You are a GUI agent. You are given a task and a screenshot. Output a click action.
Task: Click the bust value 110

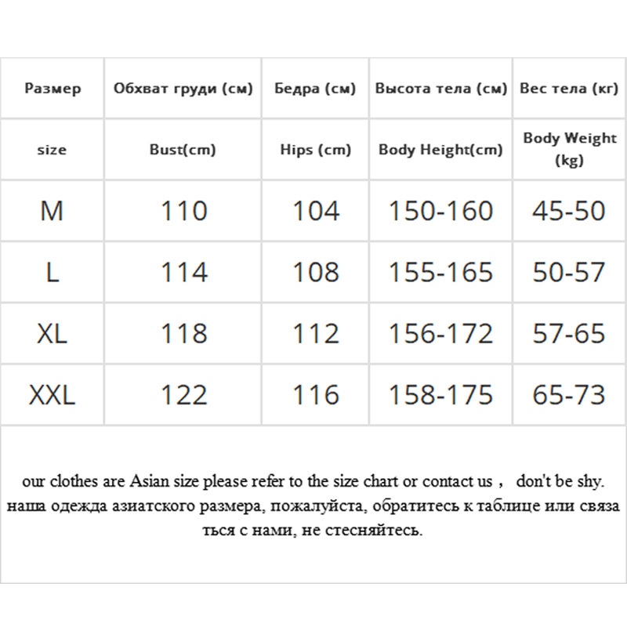(x=183, y=211)
